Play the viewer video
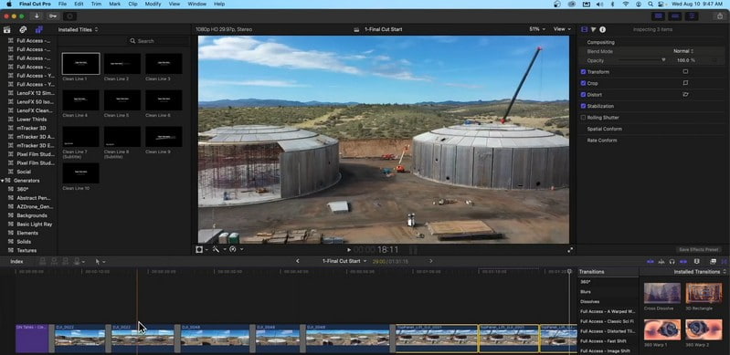This screenshot has height=355, width=730. click(x=349, y=250)
